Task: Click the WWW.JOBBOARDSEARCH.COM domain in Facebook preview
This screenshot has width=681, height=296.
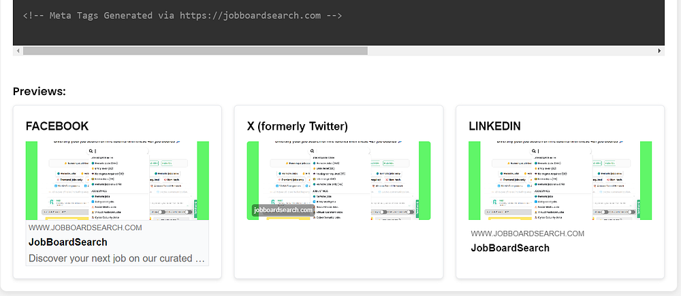Action: pos(85,227)
